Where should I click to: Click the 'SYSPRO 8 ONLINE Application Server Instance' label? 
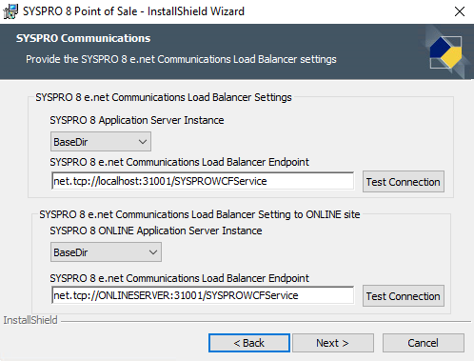(x=156, y=231)
